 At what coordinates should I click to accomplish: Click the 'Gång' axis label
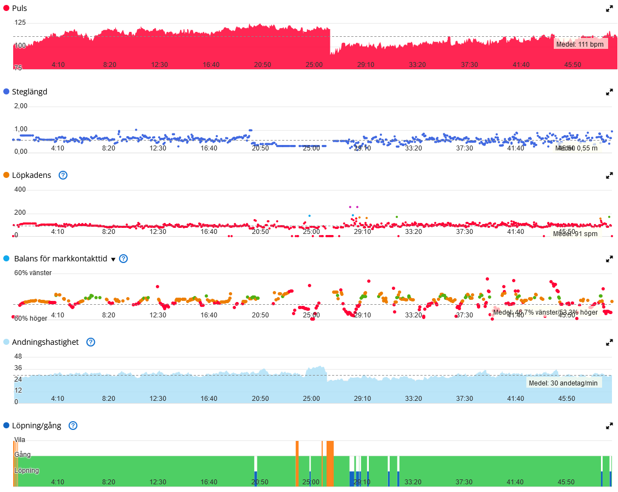[23, 455]
